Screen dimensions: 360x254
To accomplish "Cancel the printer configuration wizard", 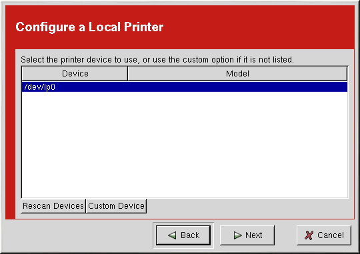I will [324, 235].
